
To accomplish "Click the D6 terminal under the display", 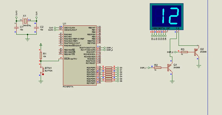I will (x=165, y=36).
